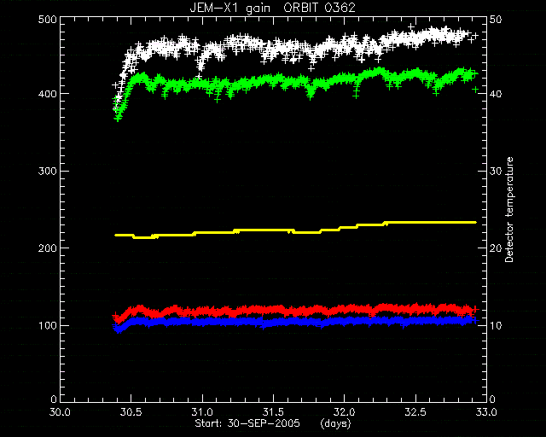Viewport: 546px width, 437px height.
Task: Click the Detector temperature axis title
Action: 509,209
